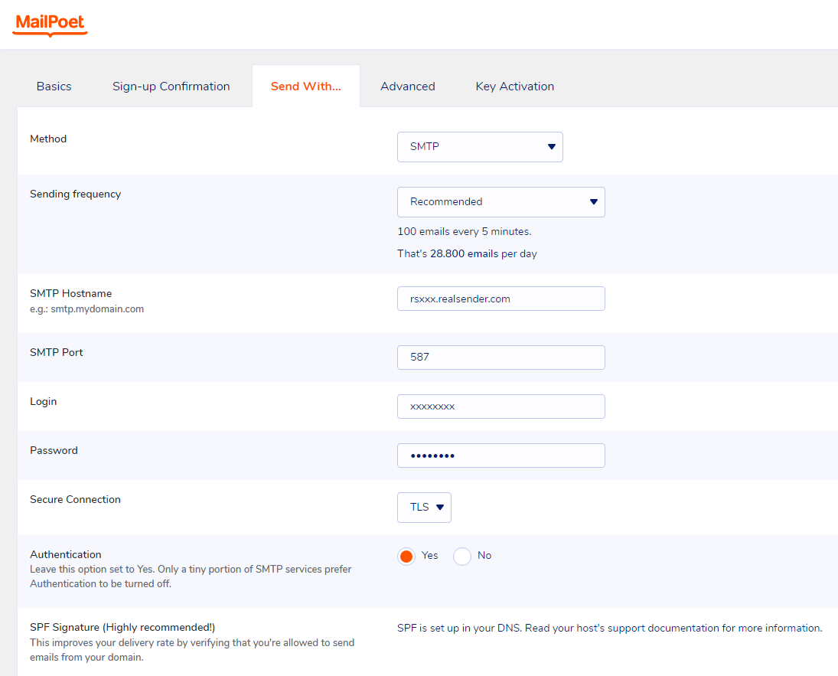The height and width of the screenshot is (676, 838).
Task: Click inside the SMTP Hostname field
Action: (501, 299)
